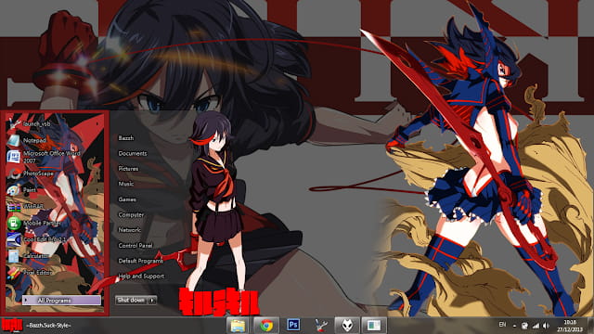
Task: Open Help and Support
Action: coord(141,276)
